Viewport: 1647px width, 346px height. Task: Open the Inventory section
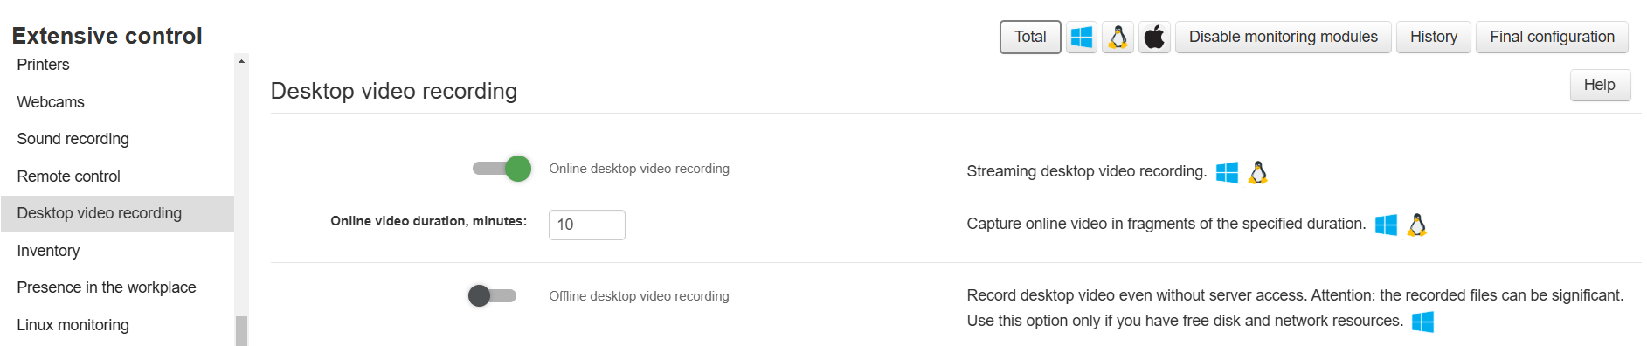[48, 251]
